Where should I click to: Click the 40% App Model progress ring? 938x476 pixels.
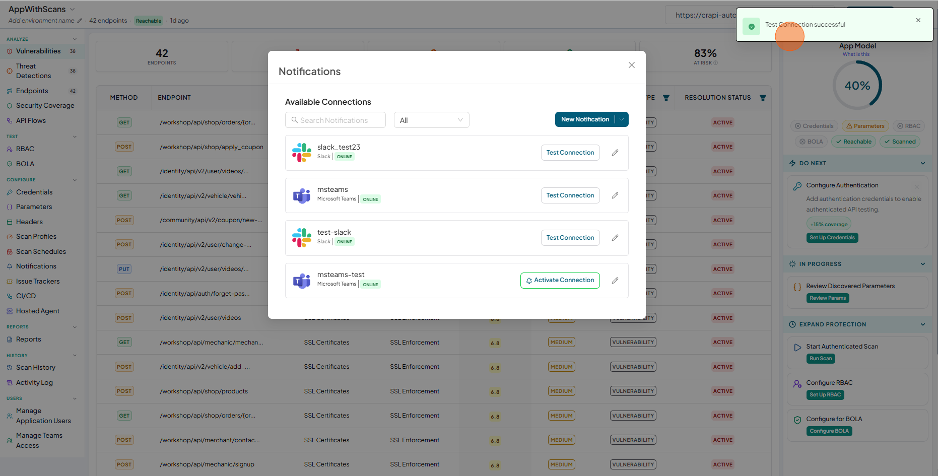click(x=857, y=85)
